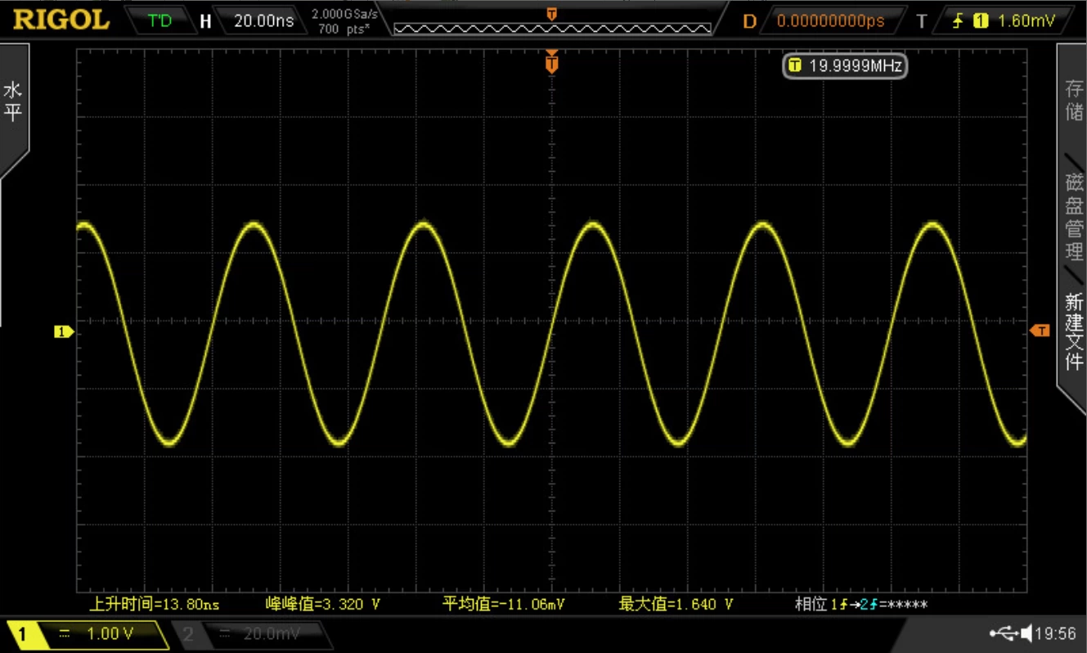Click the delay D label
This screenshot has width=1087, height=653.
coord(749,21)
